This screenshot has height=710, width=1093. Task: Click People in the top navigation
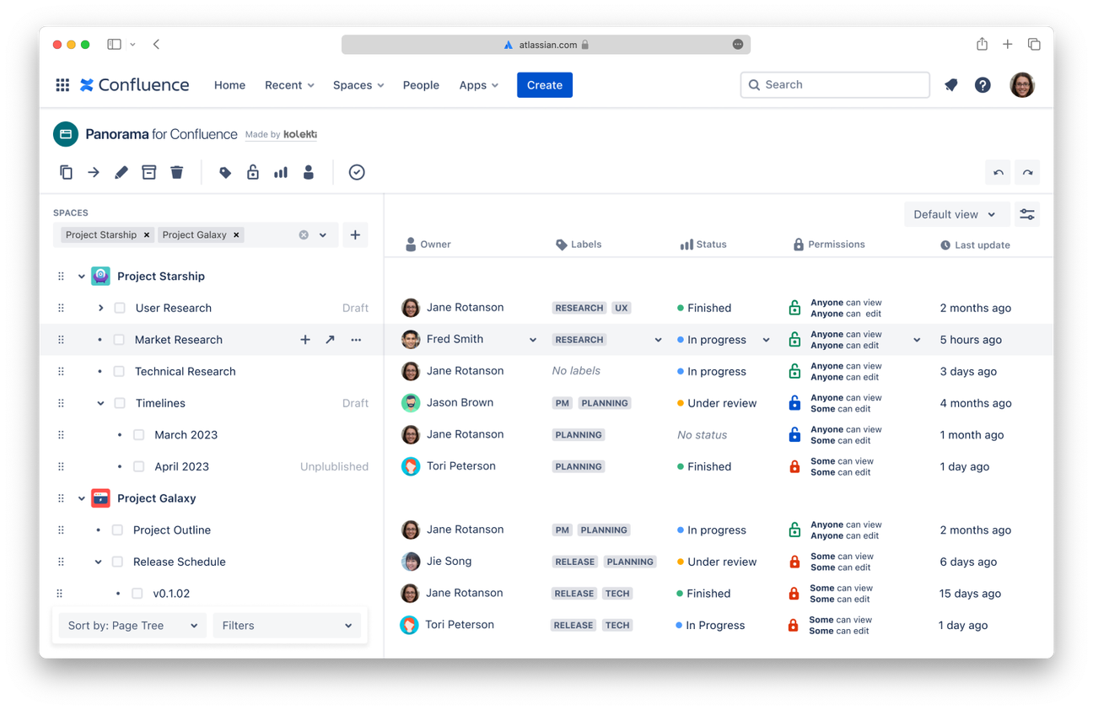[421, 85]
